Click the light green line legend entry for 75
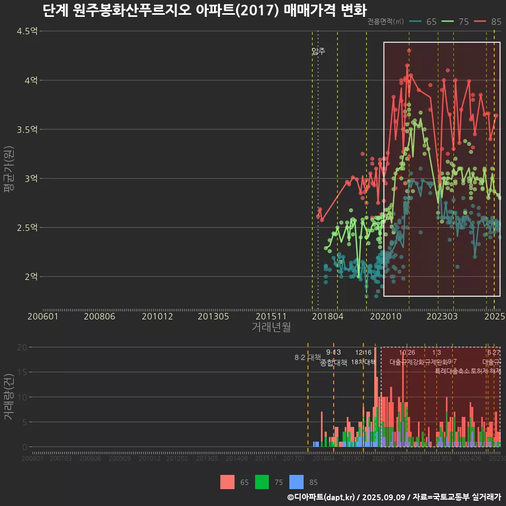The height and width of the screenshot is (506, 506). click(x=455, y=22)
